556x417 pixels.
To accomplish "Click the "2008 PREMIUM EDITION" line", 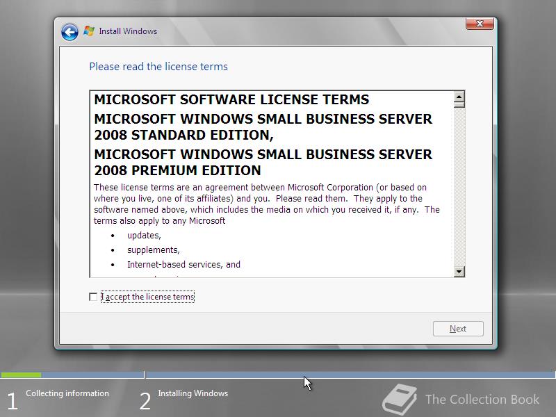I will (x=177, y=170).
